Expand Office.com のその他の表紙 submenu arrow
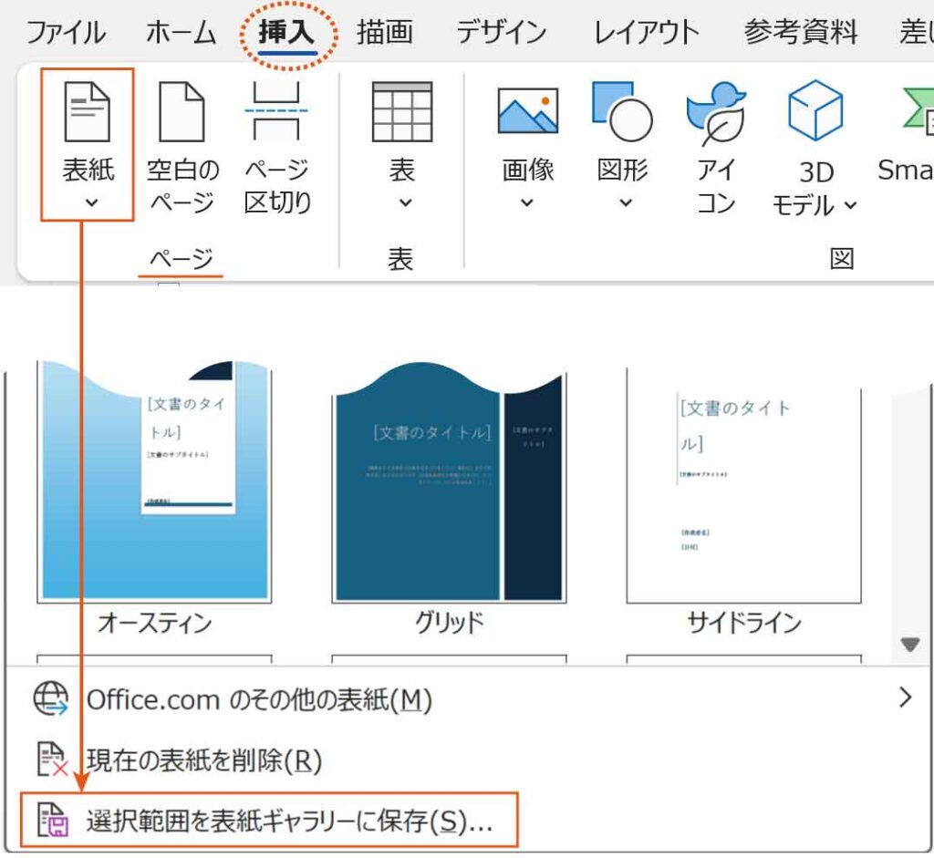This screenshot has height=858, width=934. tap(905, 698)
